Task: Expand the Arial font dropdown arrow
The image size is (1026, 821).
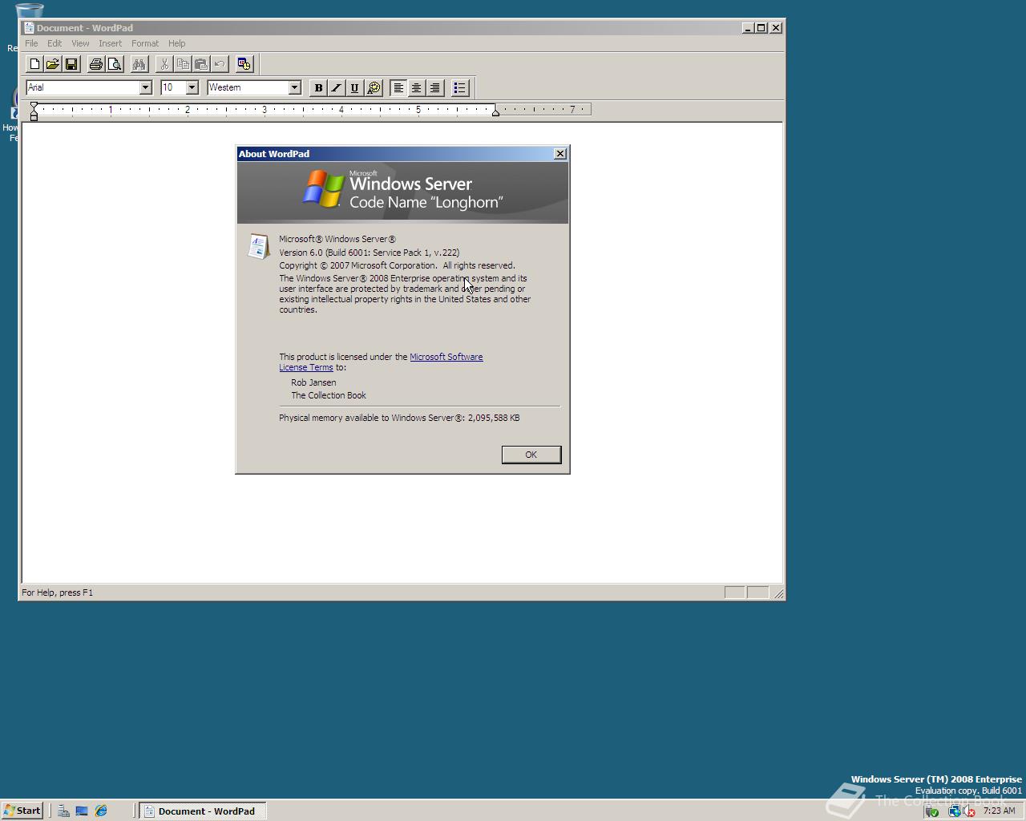Action: coord(146,87)
